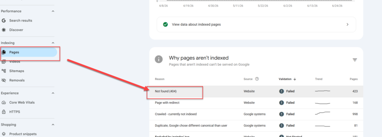The height and width of the screenshot is (137, 382).
Task: Collapse the Performance section
Action: pyautogui.click(x=53, y=11)
